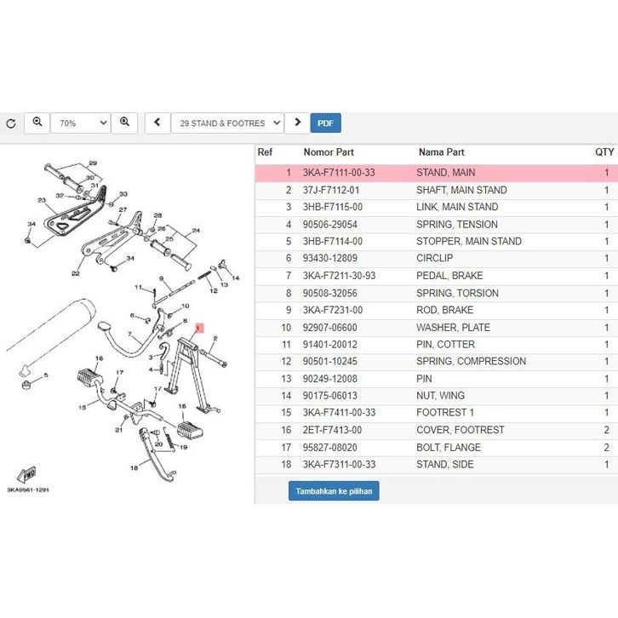The height and width of the screenshot is (618, 618).
Task: Zoom in the parts diagram
Action: click(x=124, y=123)
